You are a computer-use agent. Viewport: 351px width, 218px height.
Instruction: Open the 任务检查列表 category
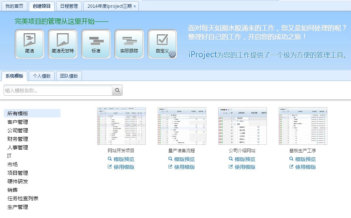(x=23, y=198)
